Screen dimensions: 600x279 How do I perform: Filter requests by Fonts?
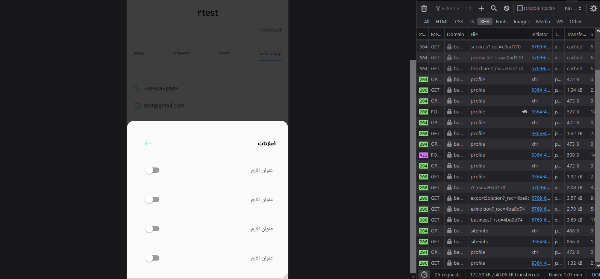tap(502, 21)
